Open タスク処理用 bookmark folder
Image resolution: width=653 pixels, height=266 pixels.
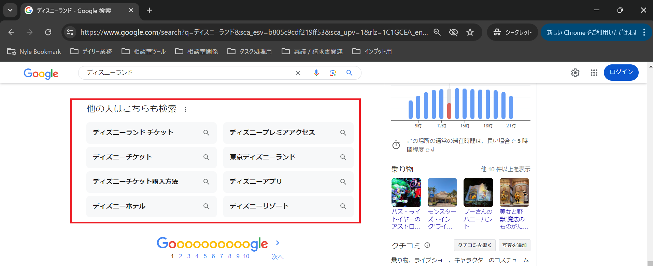click(x=250, y=51)
